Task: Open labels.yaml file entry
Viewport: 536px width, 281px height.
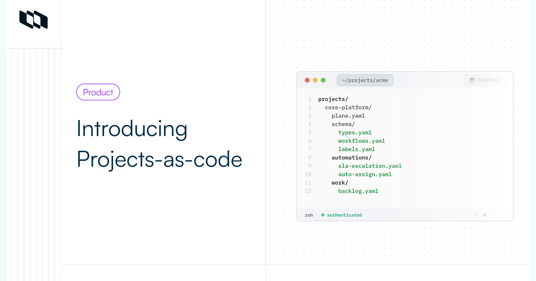Action: (356, 149)
